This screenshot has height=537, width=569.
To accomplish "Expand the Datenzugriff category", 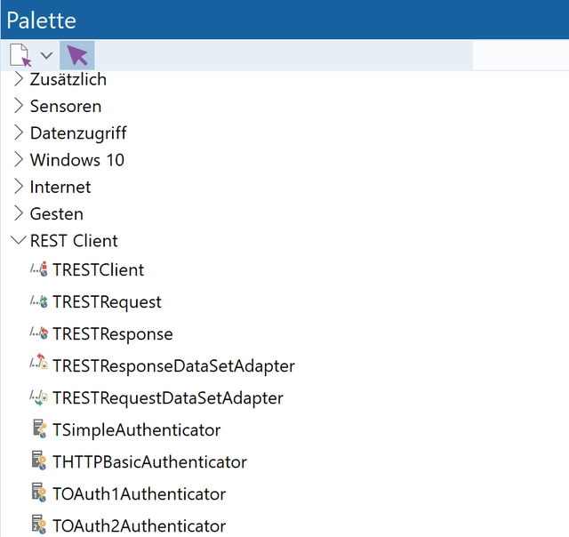I will click(x=19, y=132).
